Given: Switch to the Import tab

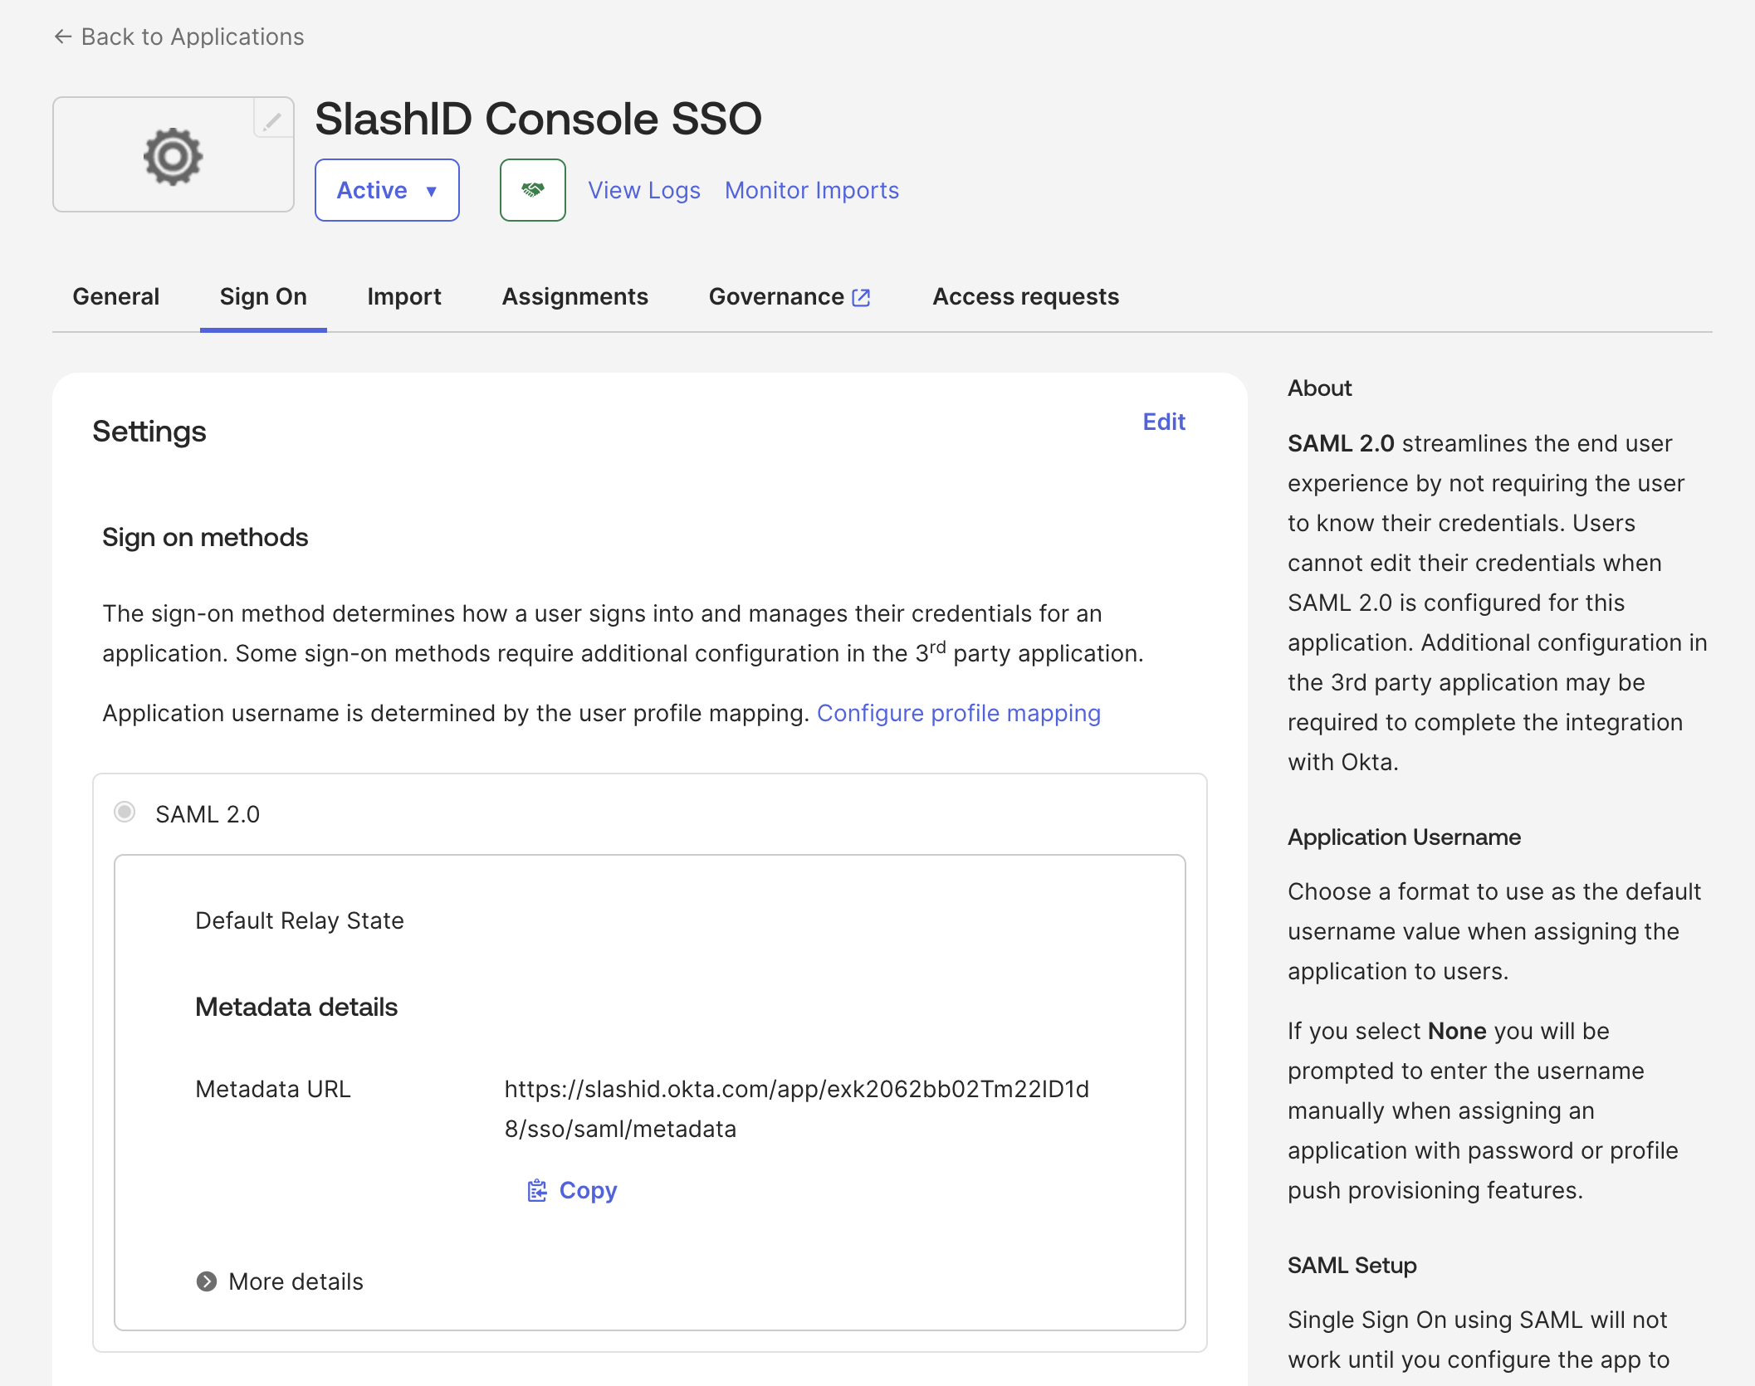Looking at the screenshot, I should pyautogui.click(x=403, y=296).
